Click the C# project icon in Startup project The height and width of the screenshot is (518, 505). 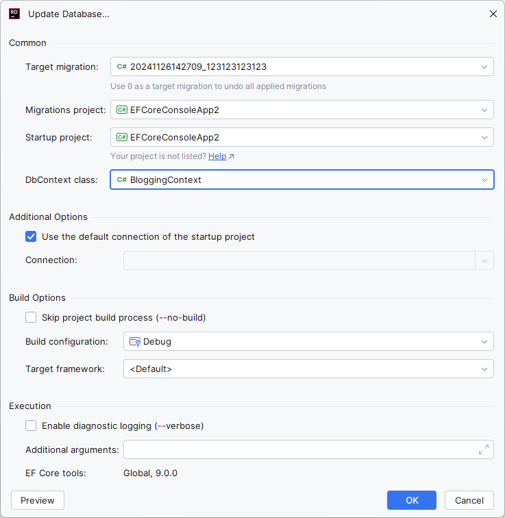point(122,137)
